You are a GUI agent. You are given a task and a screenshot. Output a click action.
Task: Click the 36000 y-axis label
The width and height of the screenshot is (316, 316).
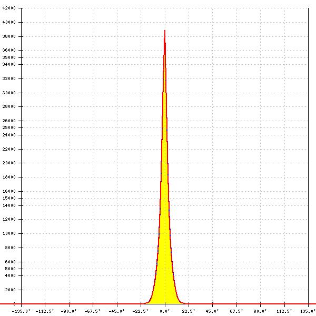[9, 50]
